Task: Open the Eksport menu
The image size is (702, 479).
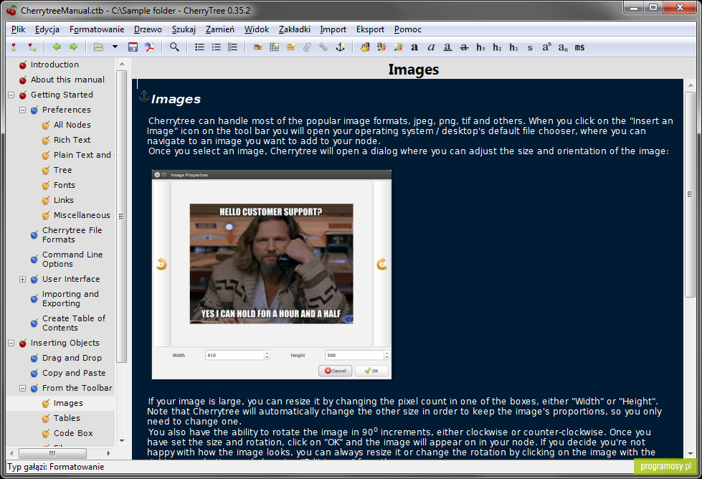Action: pyautogui.click(x=370, y=29)
